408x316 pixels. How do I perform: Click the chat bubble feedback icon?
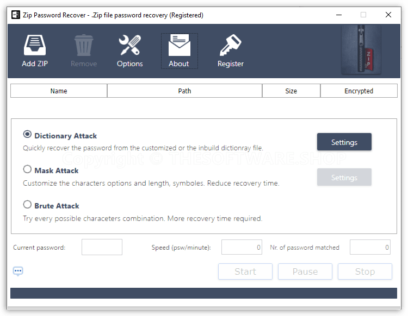coord(18,271)
